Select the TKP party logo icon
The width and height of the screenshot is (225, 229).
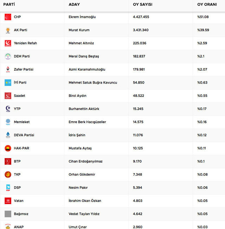pos(8,175)
